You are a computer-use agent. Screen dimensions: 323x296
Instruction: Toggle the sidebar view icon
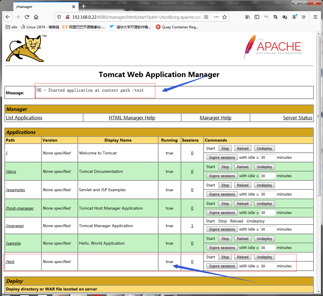pos(257,17)
